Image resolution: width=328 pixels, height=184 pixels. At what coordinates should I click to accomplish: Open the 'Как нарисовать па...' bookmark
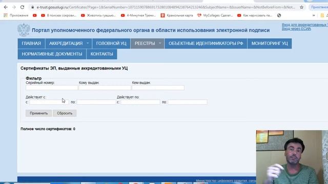point(255,15)
